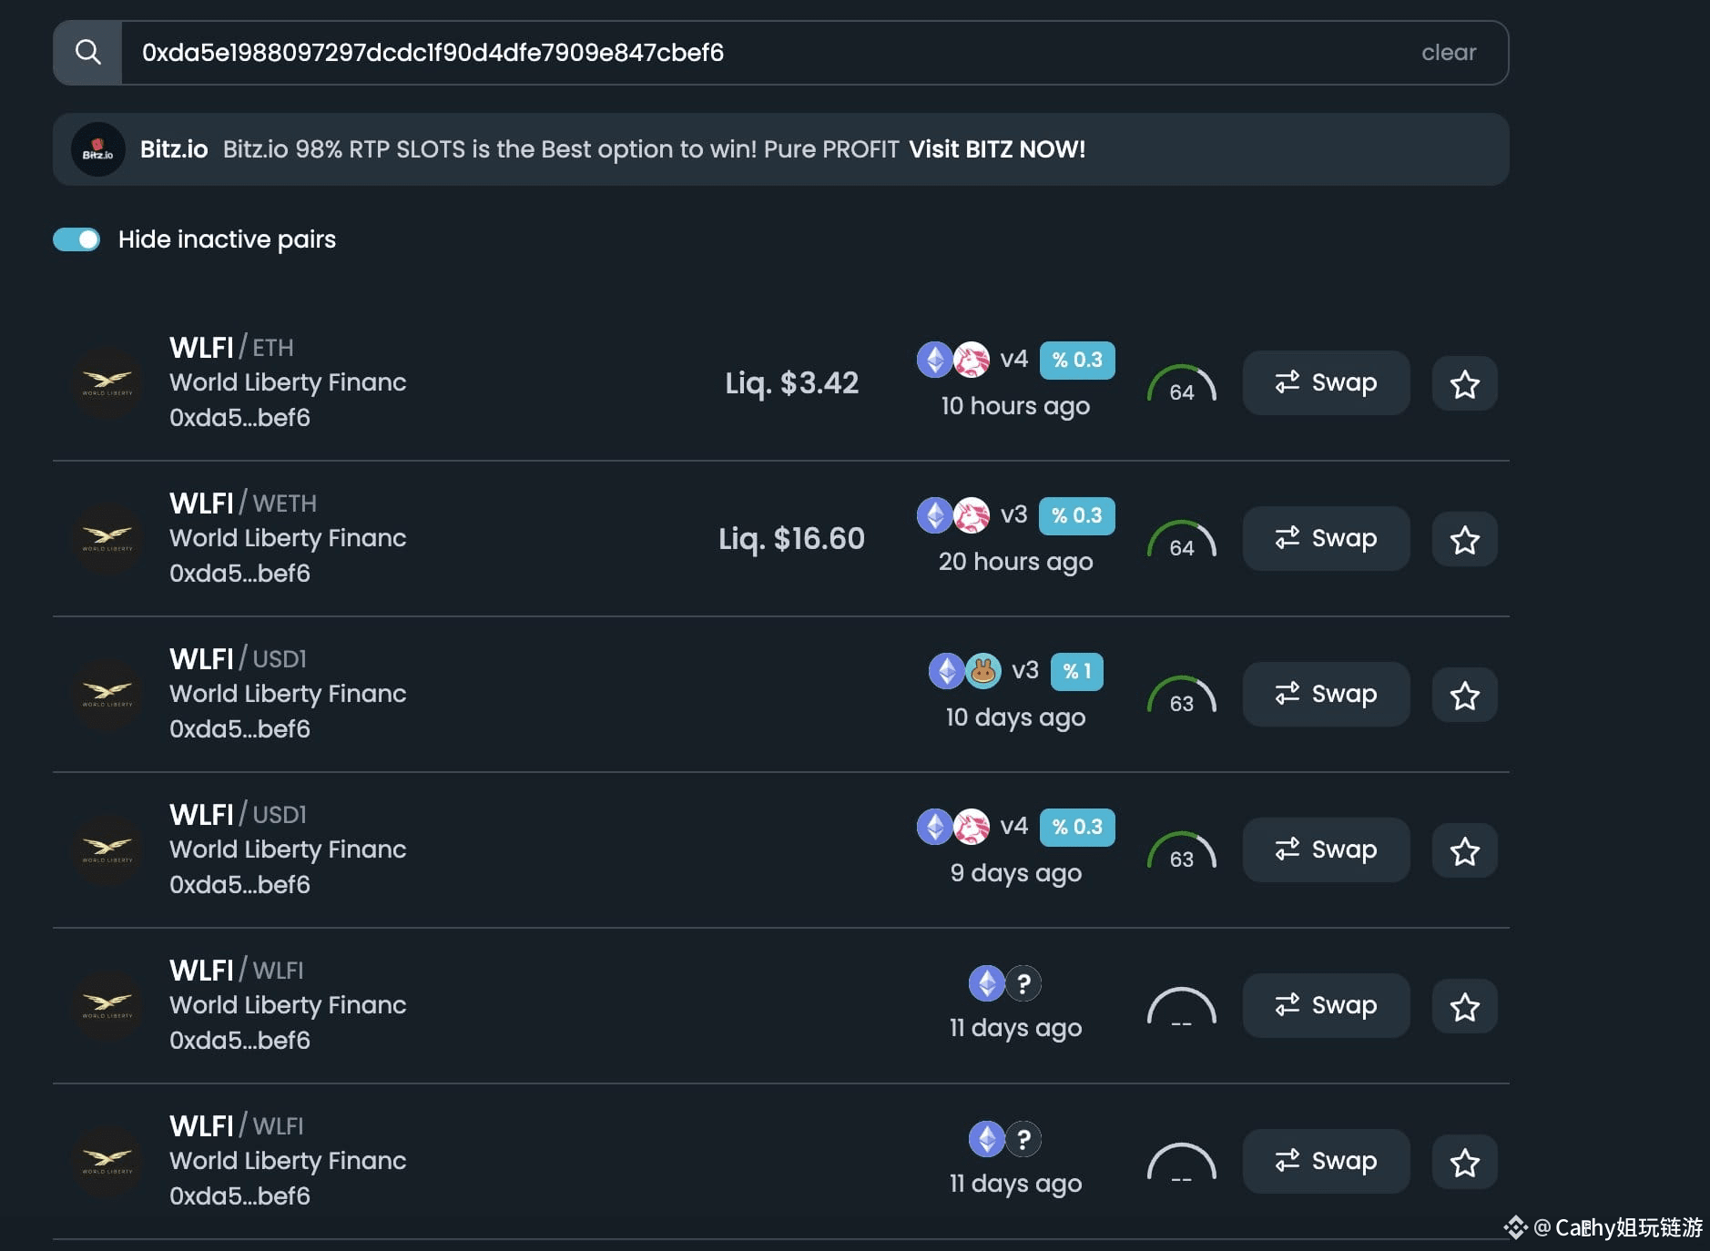Open score 63 gauge on WLFI/USD1 v3

[x=1181, y=695]
